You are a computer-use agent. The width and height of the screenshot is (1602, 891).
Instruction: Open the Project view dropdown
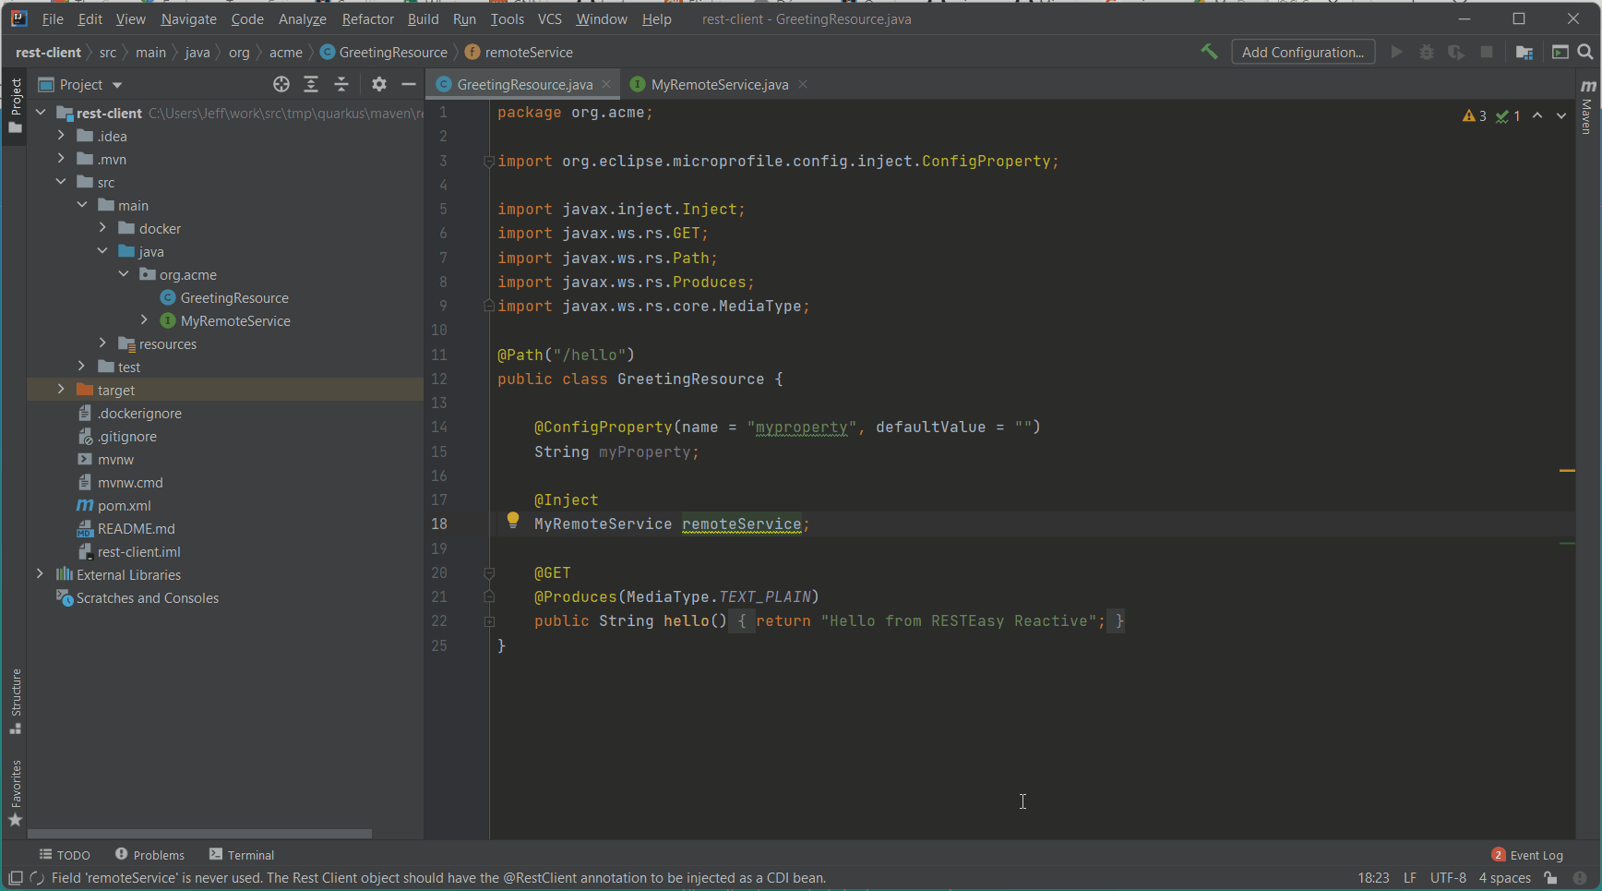tap(116, 84)
